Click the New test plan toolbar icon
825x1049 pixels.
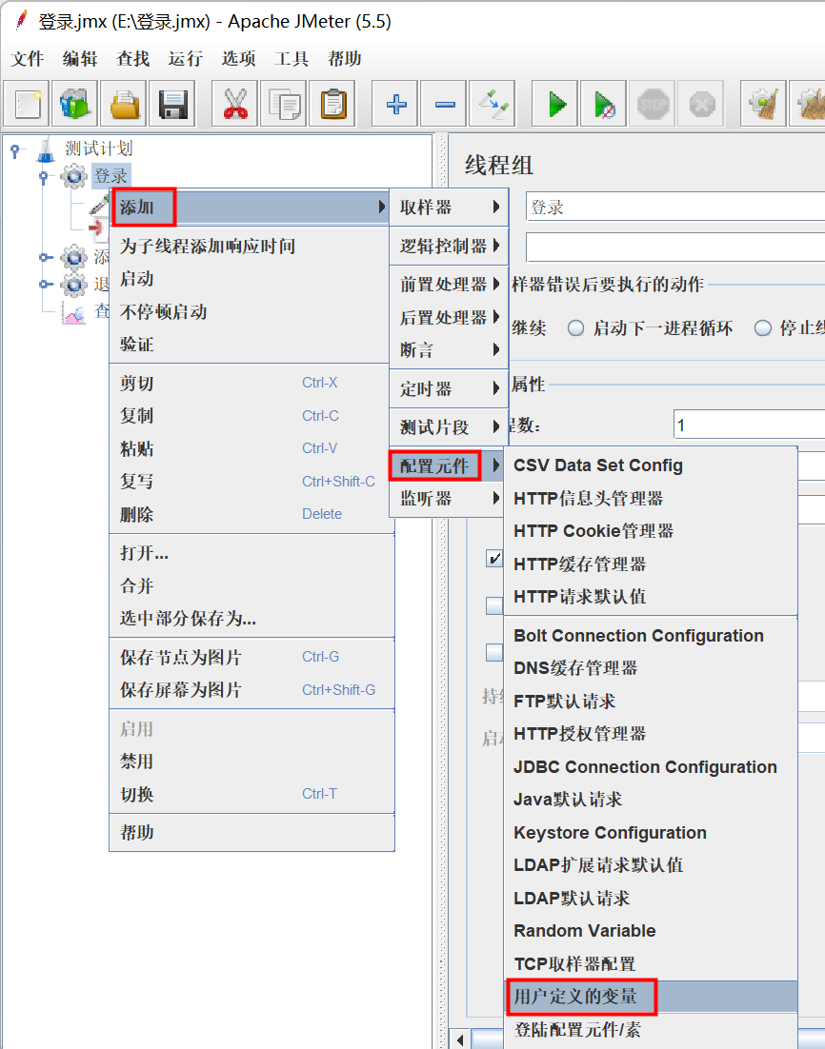27,104
